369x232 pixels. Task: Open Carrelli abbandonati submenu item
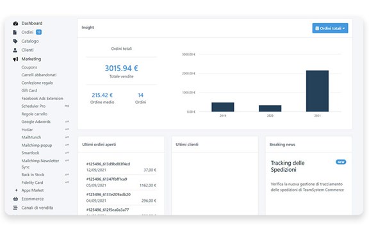pyautogui.click(x=39, y=75)
